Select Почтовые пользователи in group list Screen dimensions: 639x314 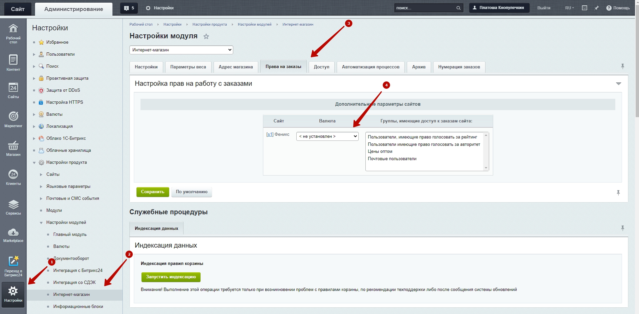392,159
